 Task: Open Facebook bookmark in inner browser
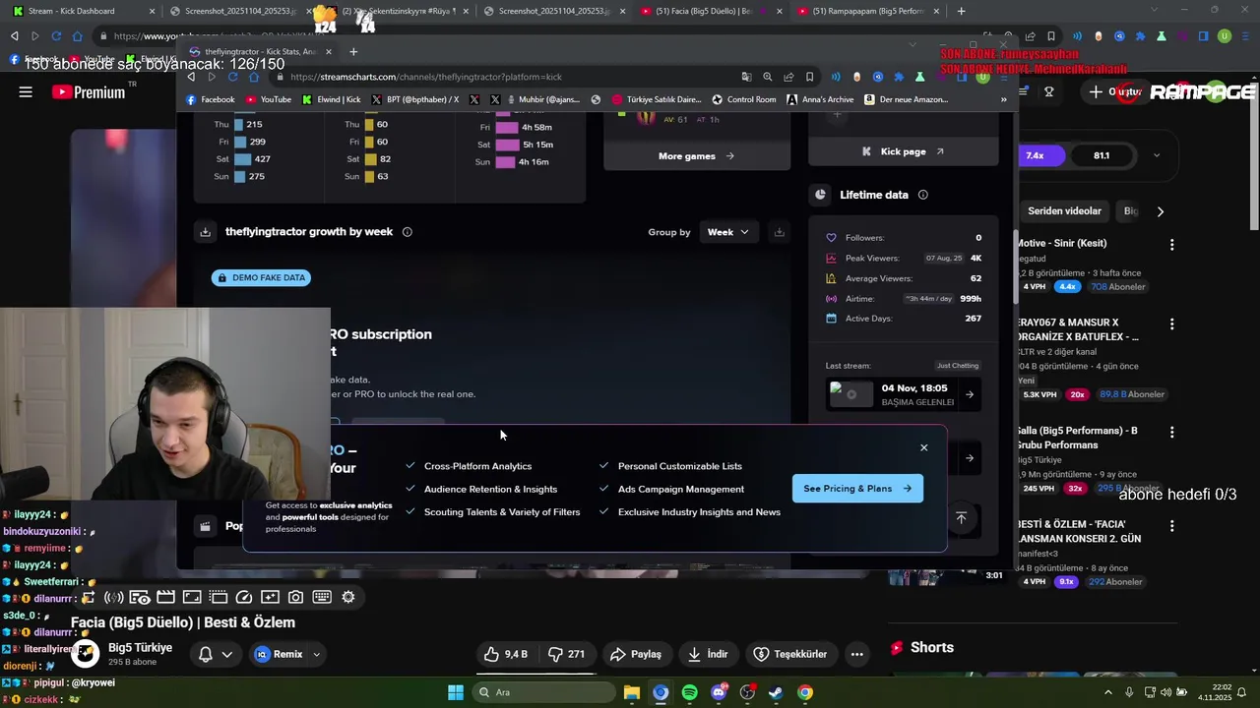point(211,99)
